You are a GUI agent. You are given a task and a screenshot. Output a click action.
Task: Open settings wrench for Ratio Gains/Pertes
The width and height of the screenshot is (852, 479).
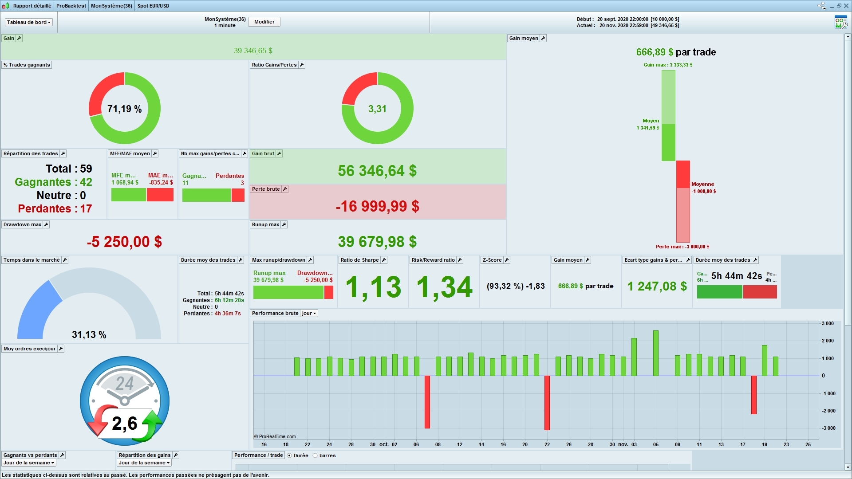302,65
